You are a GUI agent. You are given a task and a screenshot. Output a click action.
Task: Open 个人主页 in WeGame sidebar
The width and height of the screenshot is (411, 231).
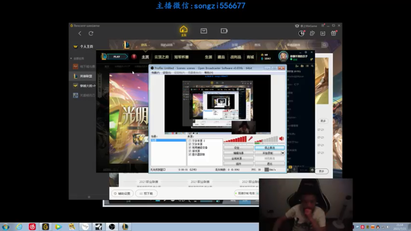84,46
